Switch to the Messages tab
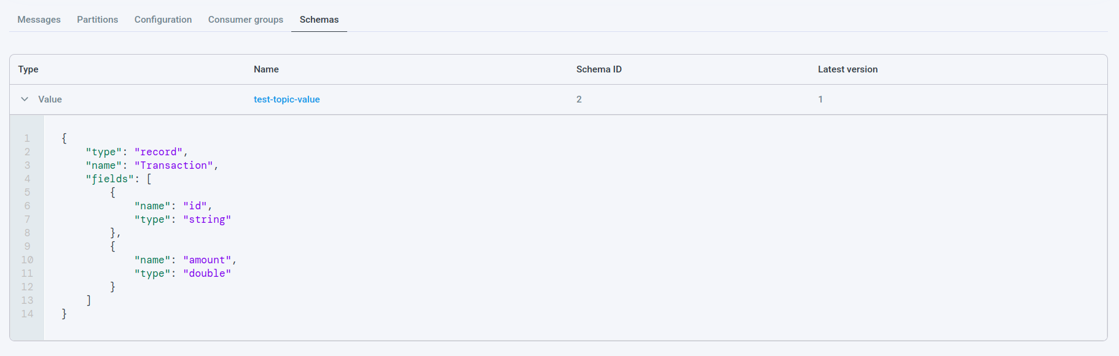Screen dimensions: 1119x356 [x=39, y=20]
